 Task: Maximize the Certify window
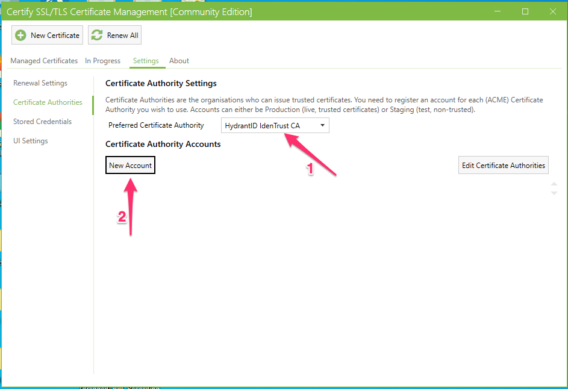click(525, 11)
